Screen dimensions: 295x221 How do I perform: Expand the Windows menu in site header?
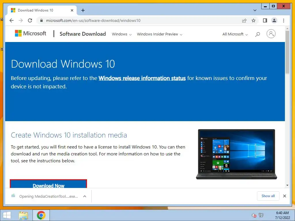tap(122, 34)
